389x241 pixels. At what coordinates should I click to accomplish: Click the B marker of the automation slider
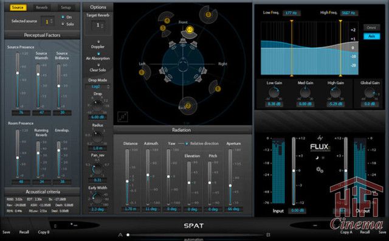tap(268, 234)
